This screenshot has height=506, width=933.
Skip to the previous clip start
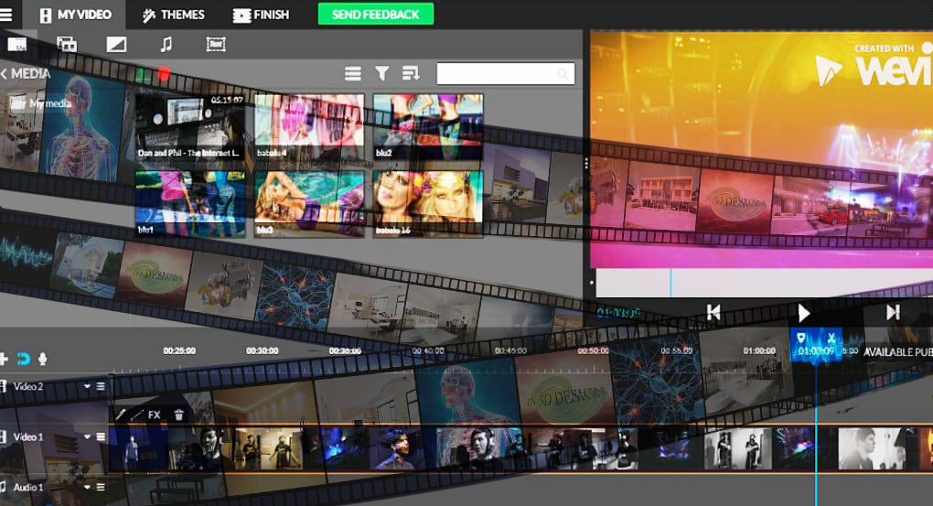[713, 312]
